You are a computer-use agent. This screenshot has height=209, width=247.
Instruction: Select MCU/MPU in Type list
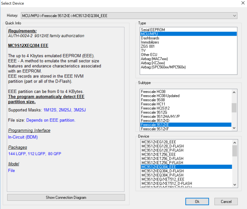(188, 34)
